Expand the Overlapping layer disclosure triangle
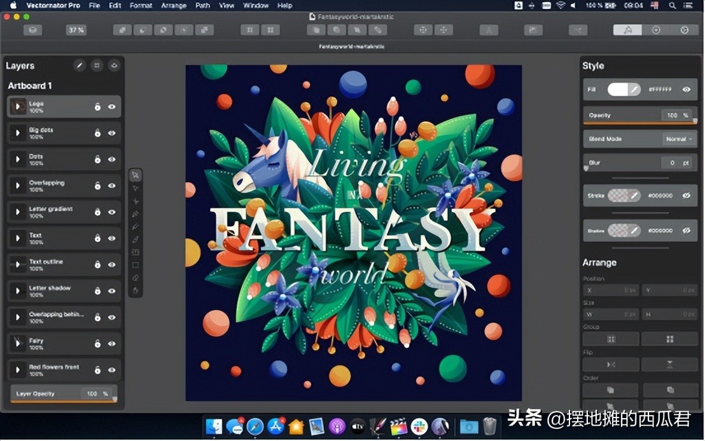 click(18, 186)
